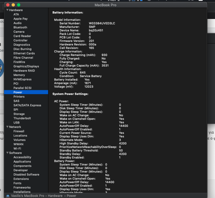Screen dimensions: 215x198
Task: Click Charge Remaining value 930
Action: [104, 55]
